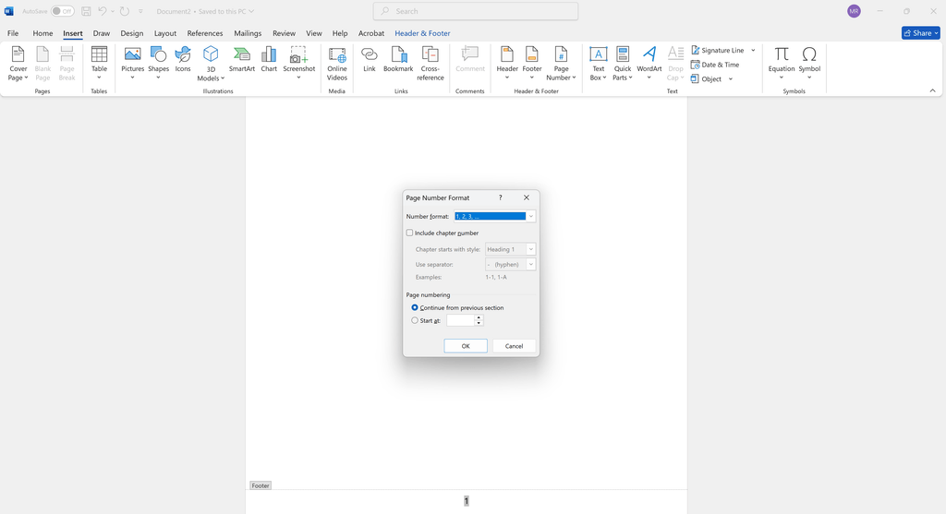Expand the Signature Line dropdown arrow
The width and height of the screenshot is (946, 514).
pyautogui.click(x=753, y=50)
